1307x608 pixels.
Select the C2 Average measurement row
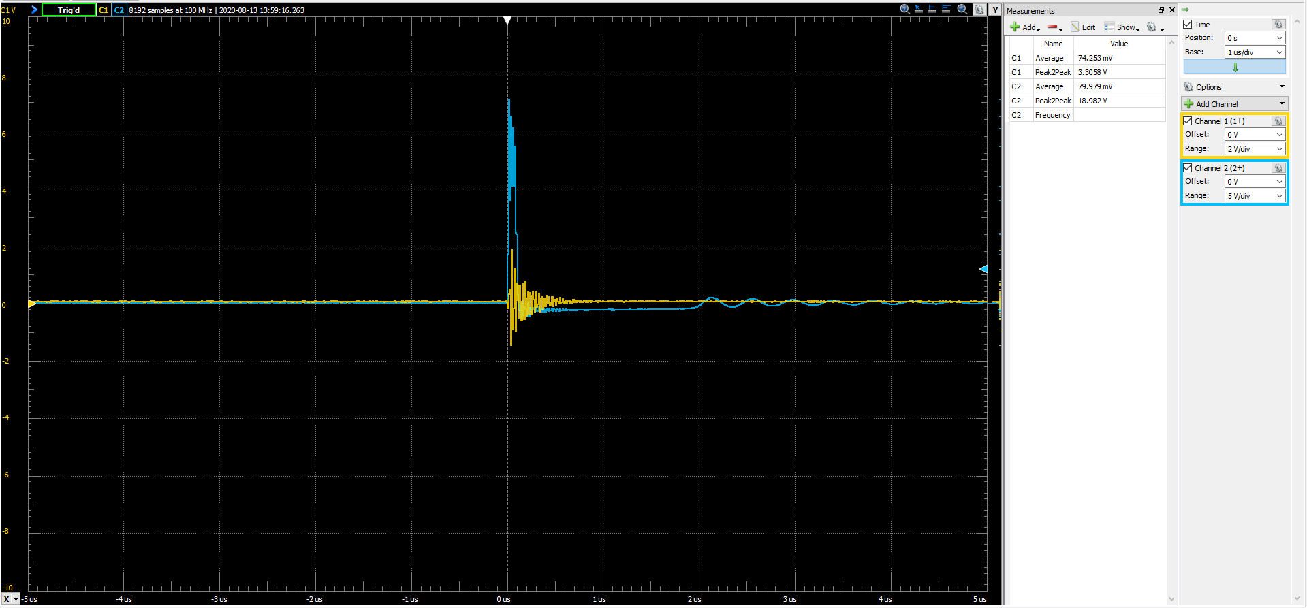(x=1087, y=86)
